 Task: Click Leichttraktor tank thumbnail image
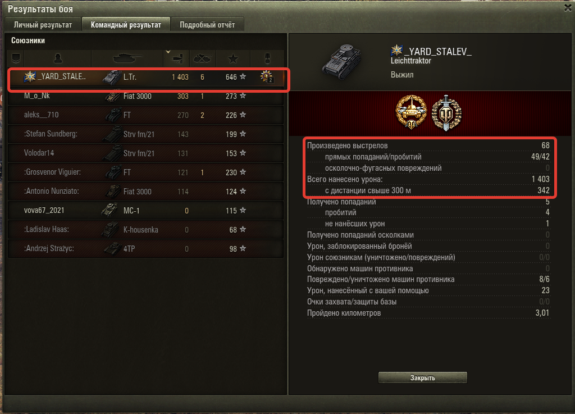pyautogui.click(x=343, y=62)
